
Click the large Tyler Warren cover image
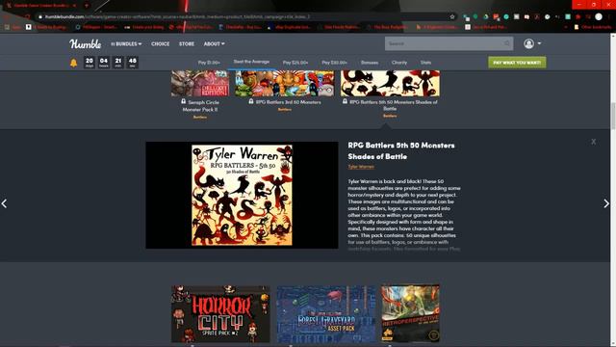point(242,195)
